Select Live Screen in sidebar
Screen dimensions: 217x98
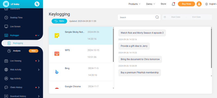(x=15, y=27)
